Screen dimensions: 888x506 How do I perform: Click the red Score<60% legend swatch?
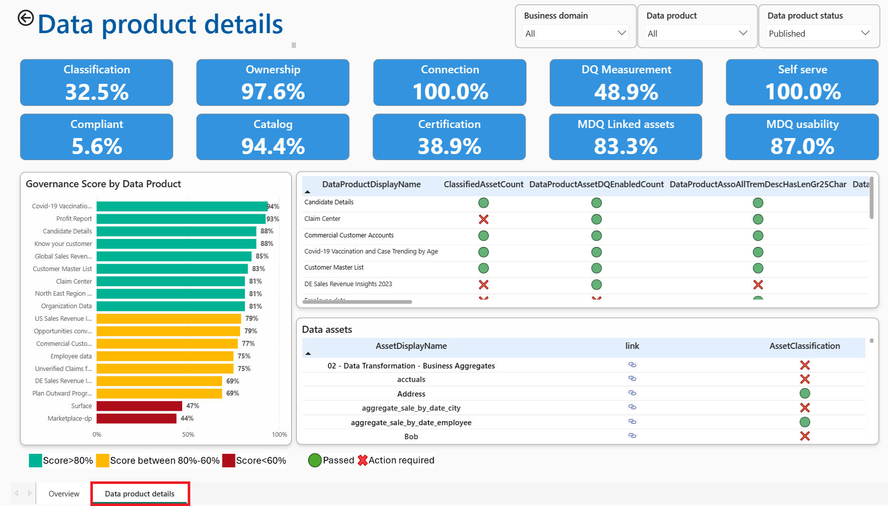pos(229,460)
